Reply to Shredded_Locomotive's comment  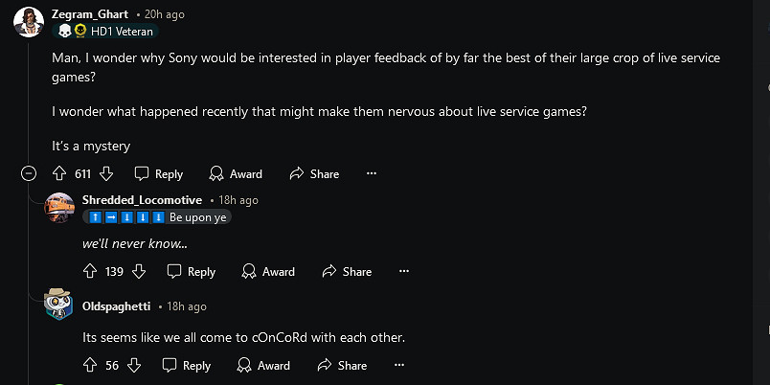[x=192, y=271]
